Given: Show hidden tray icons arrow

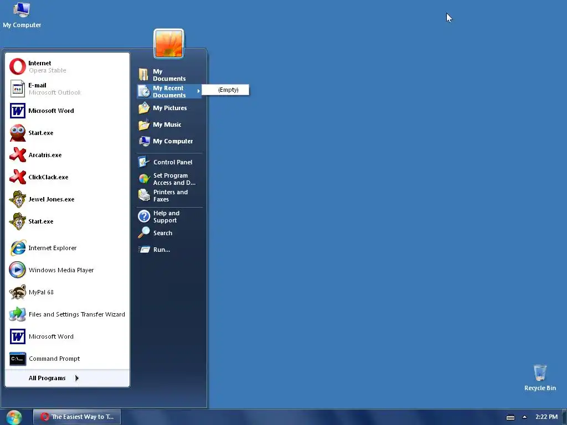Looking at the screenshot, I should pos(525,417).
